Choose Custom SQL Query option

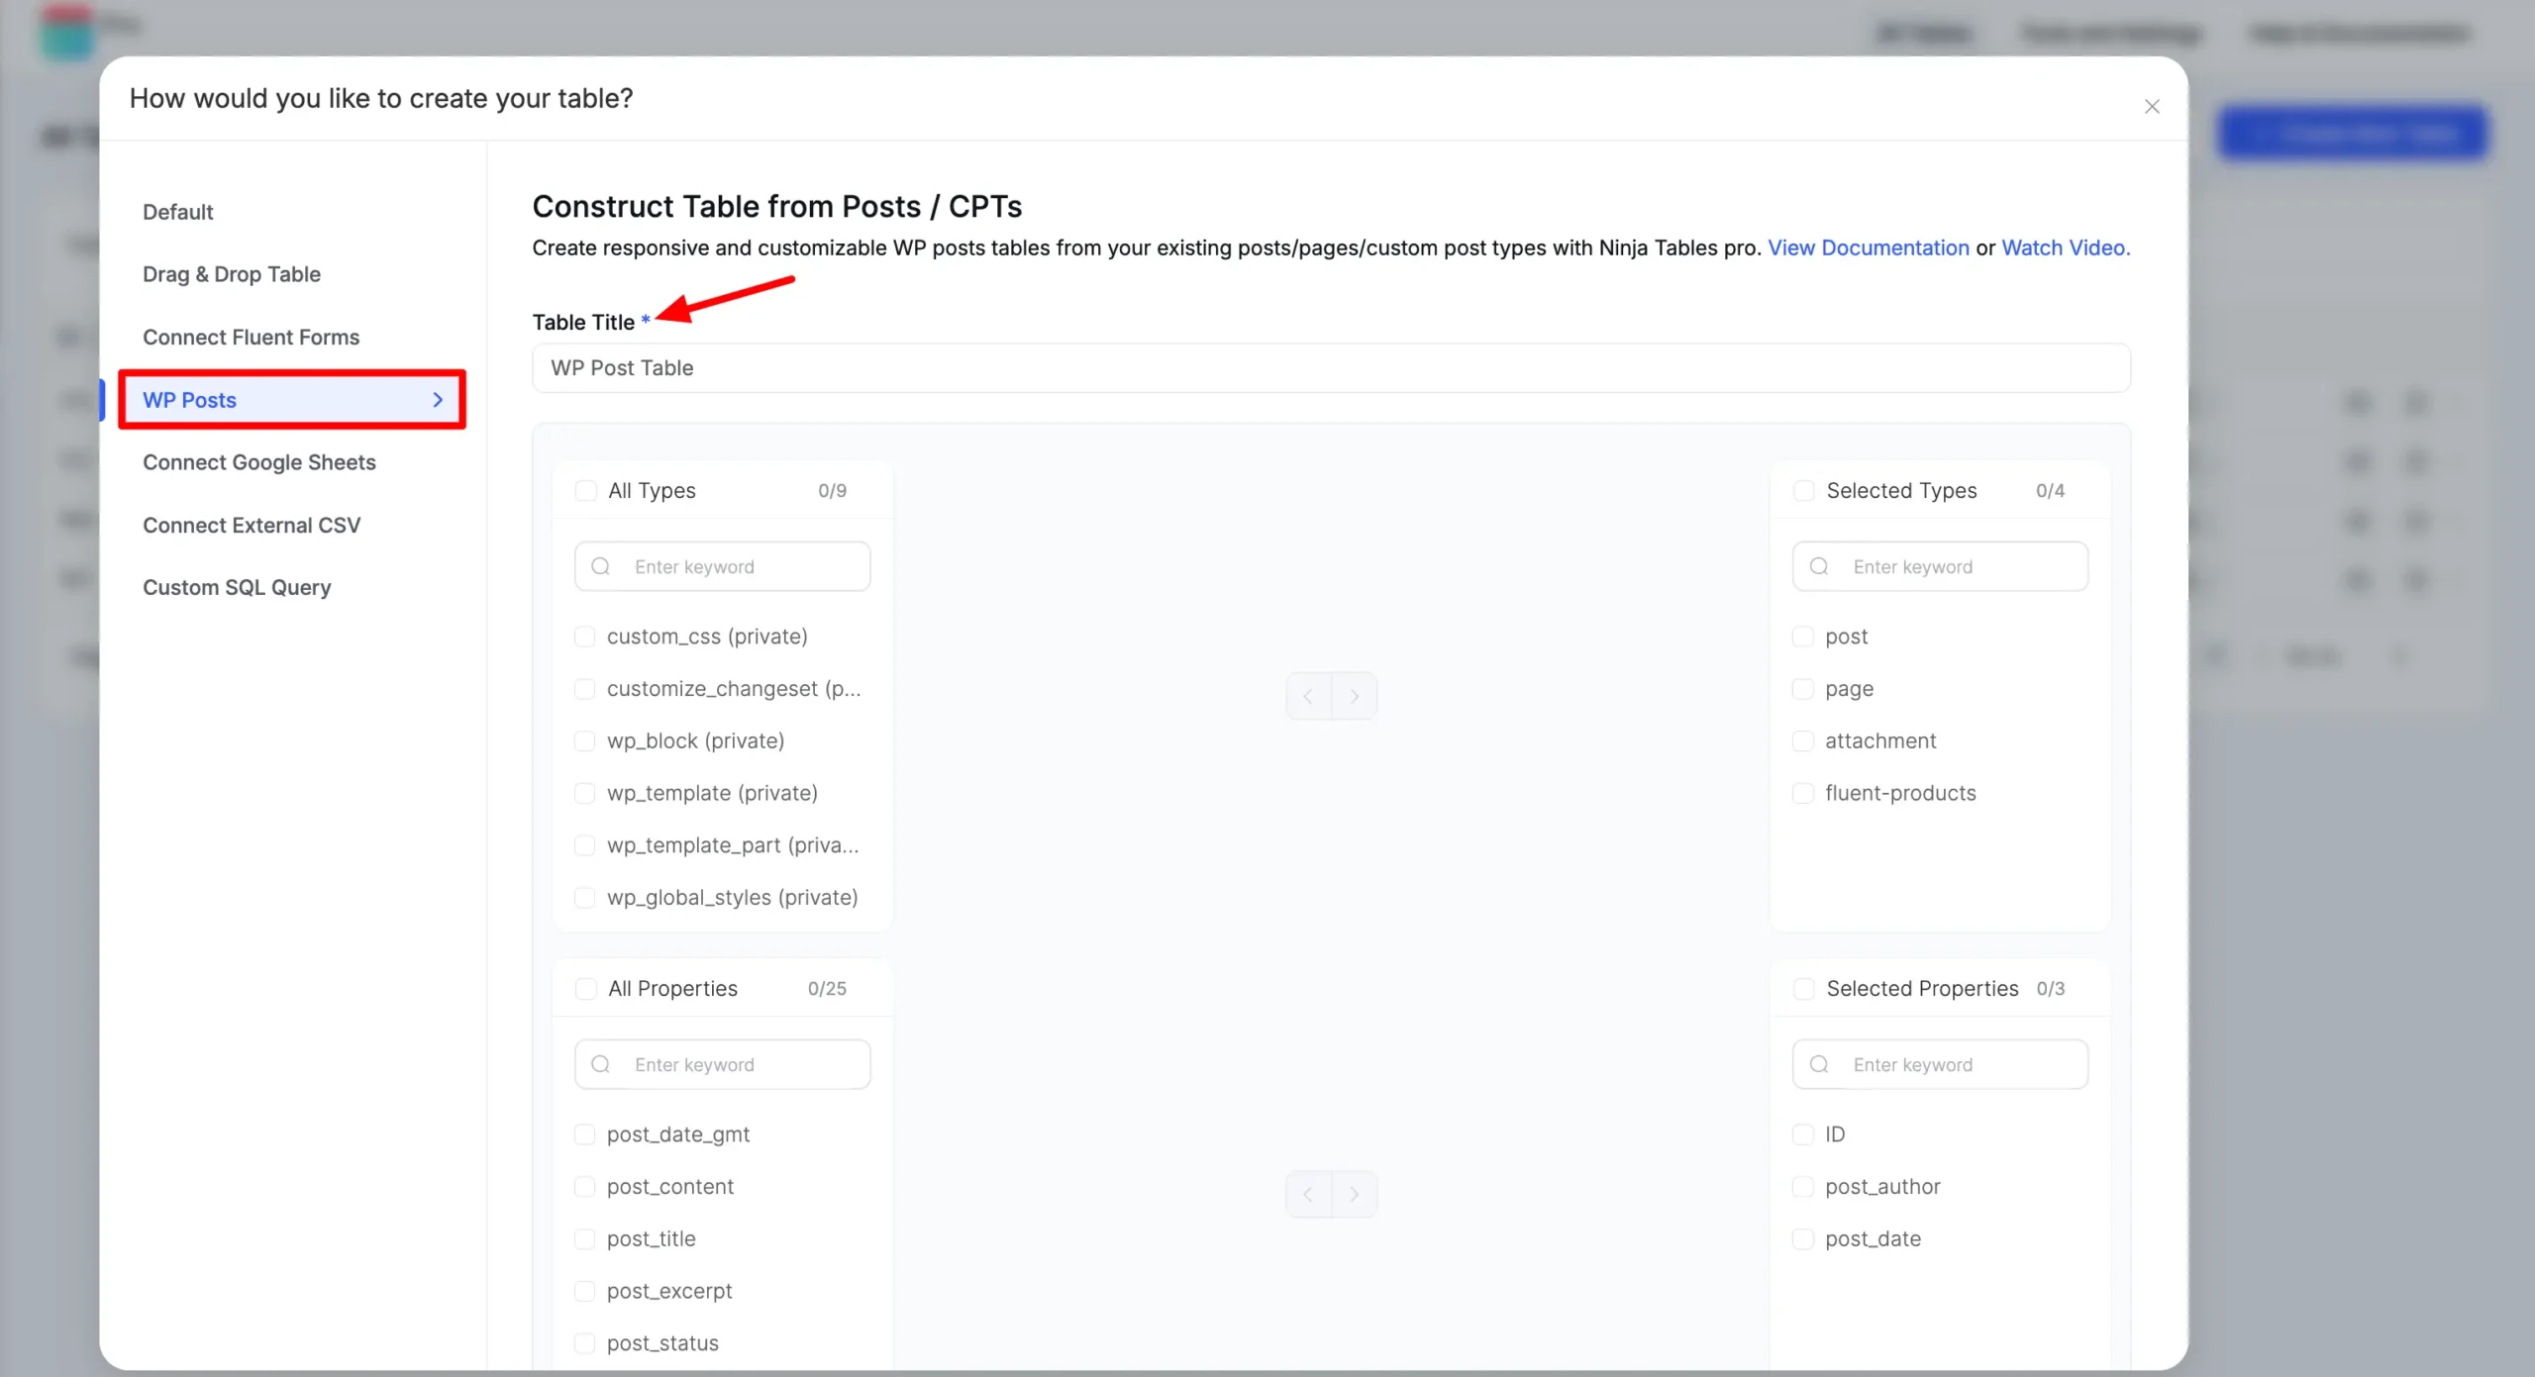click(237, 587)
